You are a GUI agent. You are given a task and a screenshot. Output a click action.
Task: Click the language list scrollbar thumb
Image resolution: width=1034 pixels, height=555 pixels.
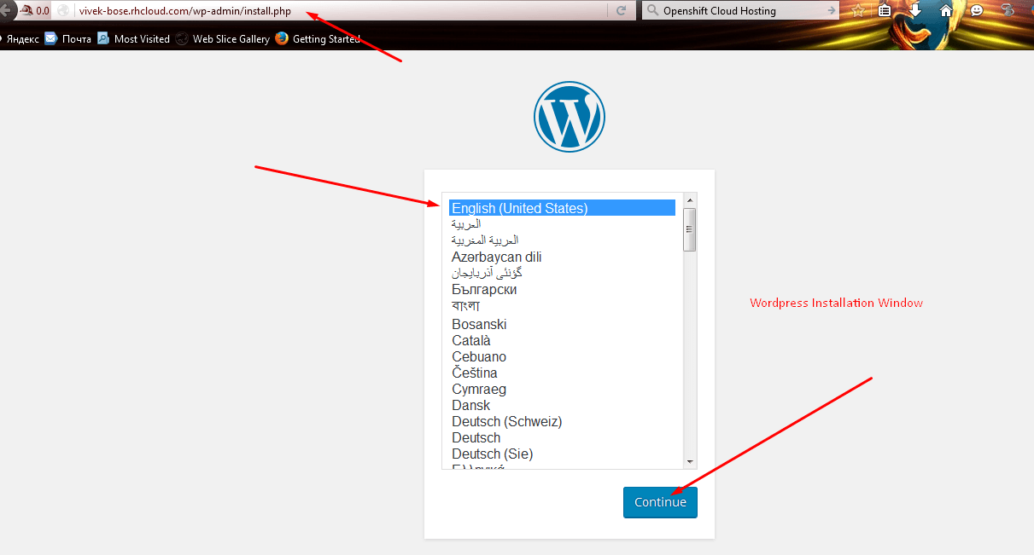click(x=690, y=229)
